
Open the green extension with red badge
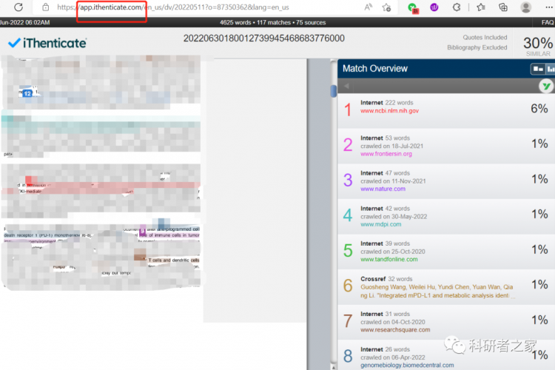(x=412, y=7)
